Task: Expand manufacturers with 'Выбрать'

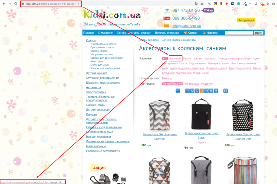Action: (x=167, y=78)
